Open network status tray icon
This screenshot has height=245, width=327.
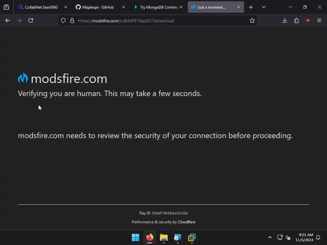tap(280, 237)
